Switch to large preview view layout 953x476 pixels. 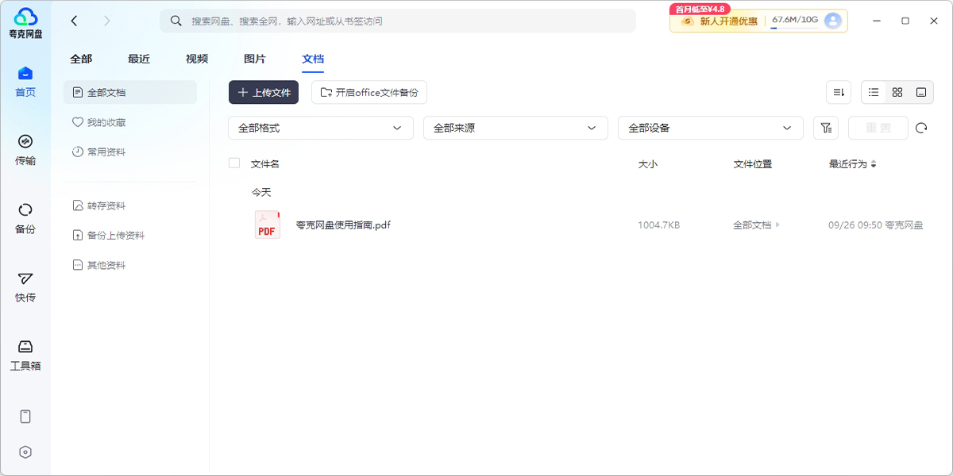click(x=921, y=92)
